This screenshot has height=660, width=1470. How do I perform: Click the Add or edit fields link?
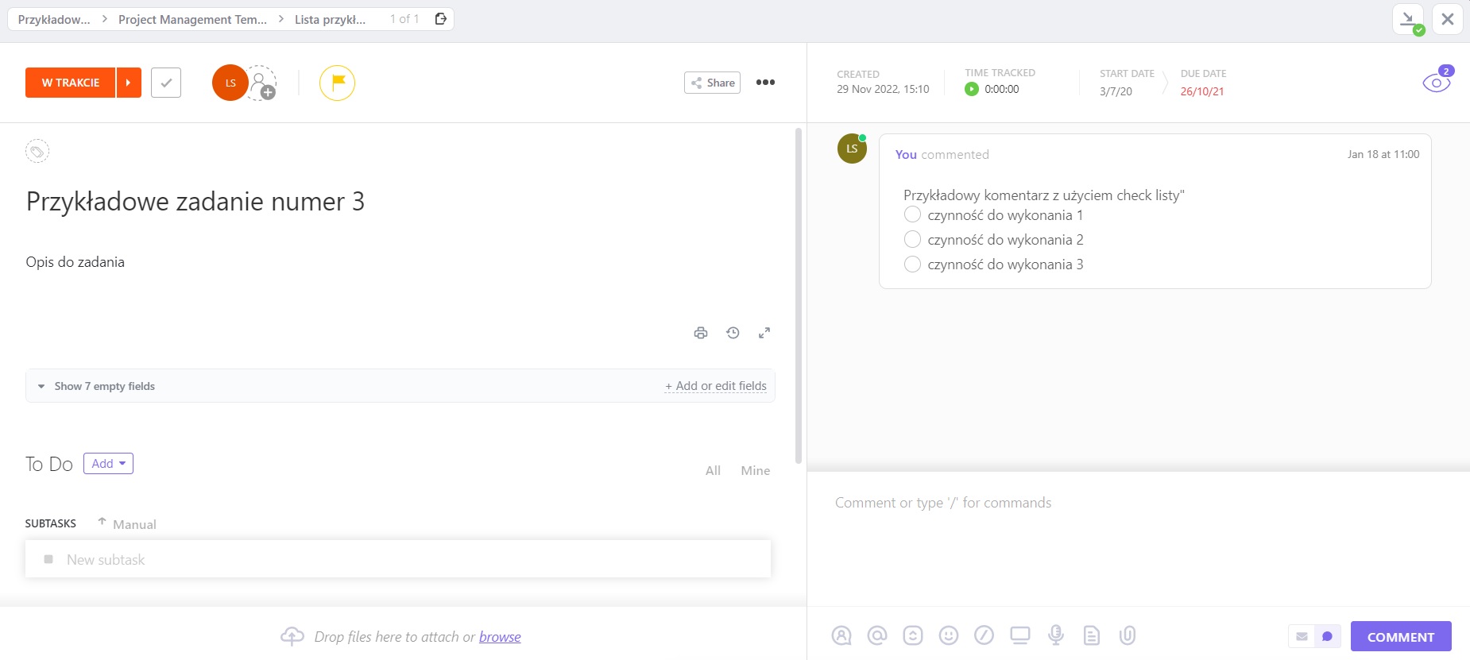tap(716, 386)
